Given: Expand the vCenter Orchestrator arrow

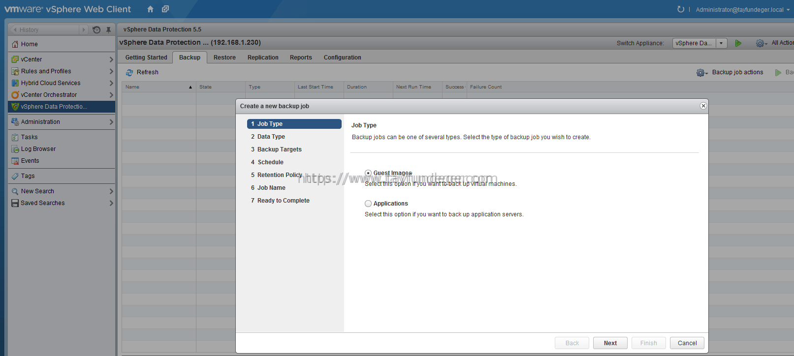Looking at the screenshot, I should pos(111,95).
